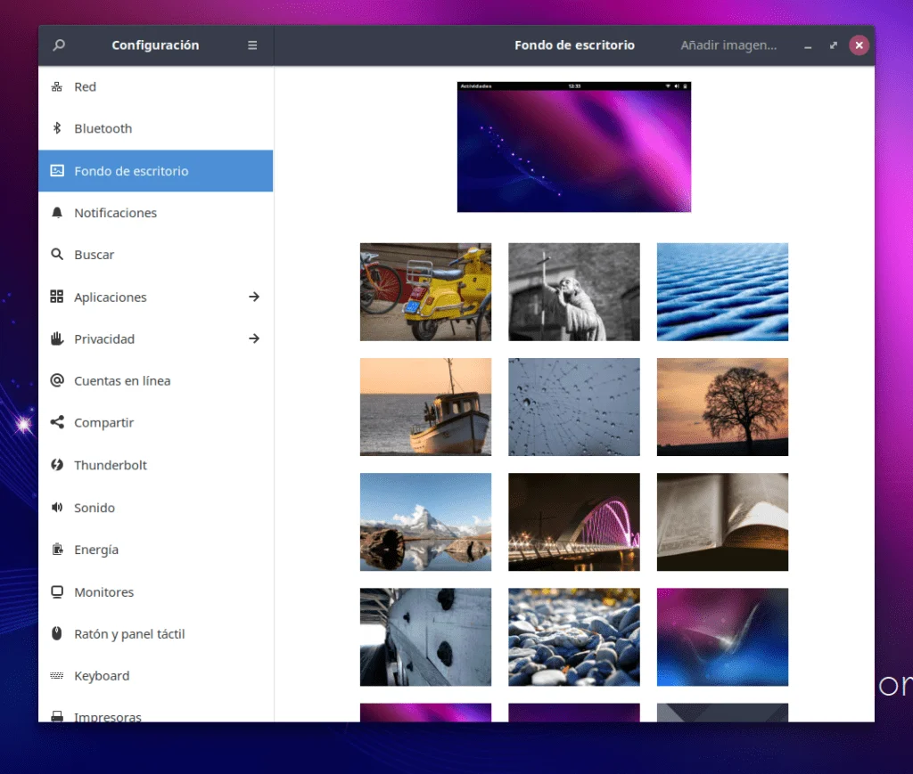Screen dimensions: 913x774
Task: Open the Bluetooth settings panel
Action: click(155, 128)
